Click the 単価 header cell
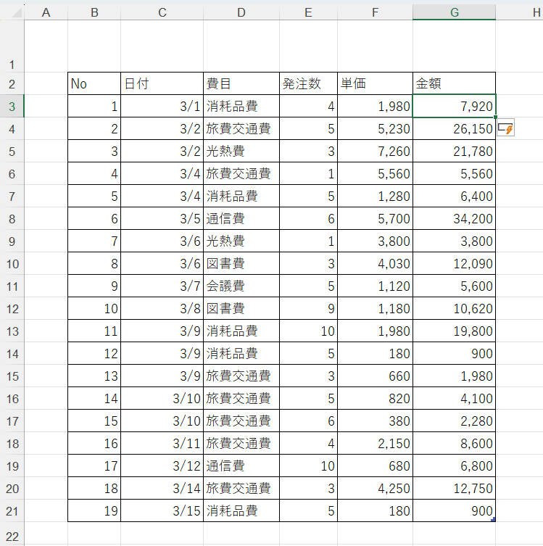This screenshot has width=543, height=546. click(375, 84)
